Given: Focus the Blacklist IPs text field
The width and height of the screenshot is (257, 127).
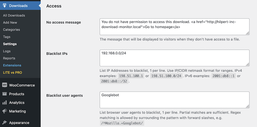Looking at the screenshot, I should (x=175, y=58).
